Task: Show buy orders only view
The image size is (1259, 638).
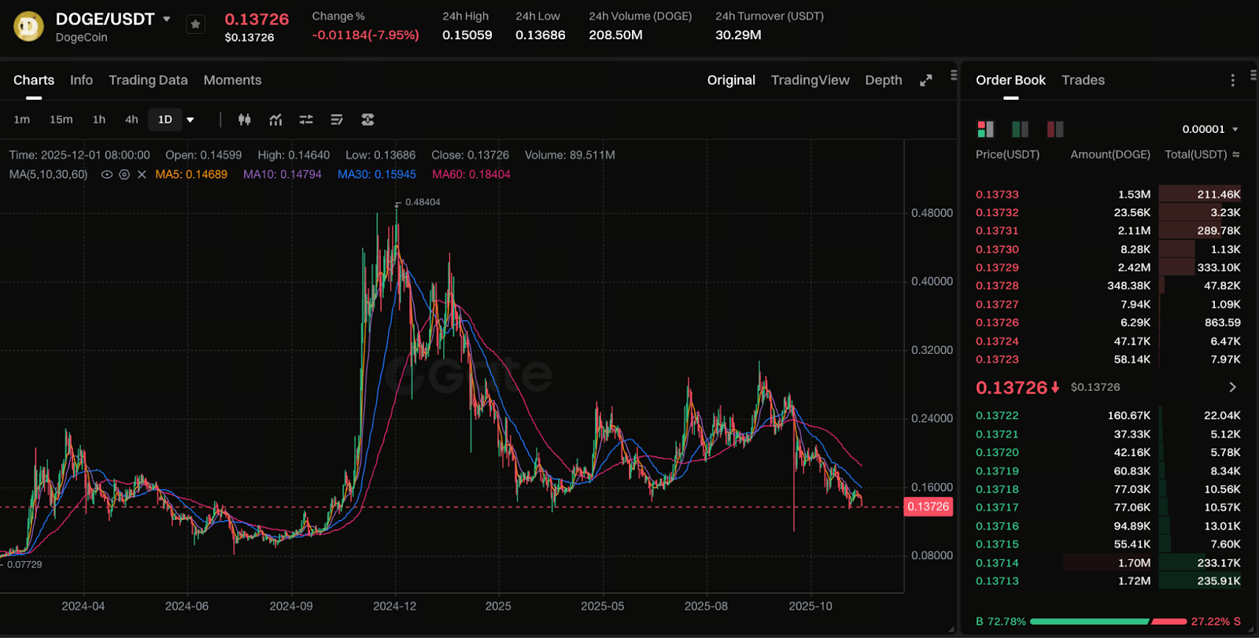Action: 1020,129
